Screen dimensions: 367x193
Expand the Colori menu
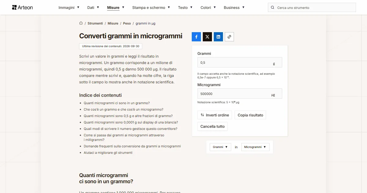click(x=208, y=8)
